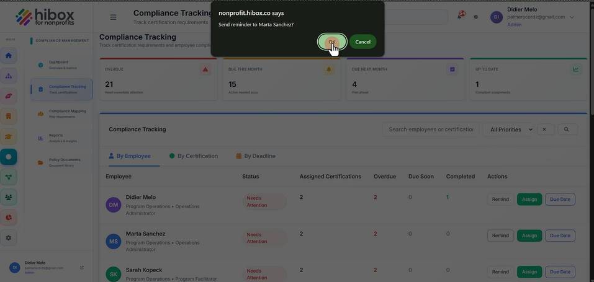The height and width of the screenshot is (282, 594).
Task: Open the orange building sidebar icon
Action: (8, 116)
